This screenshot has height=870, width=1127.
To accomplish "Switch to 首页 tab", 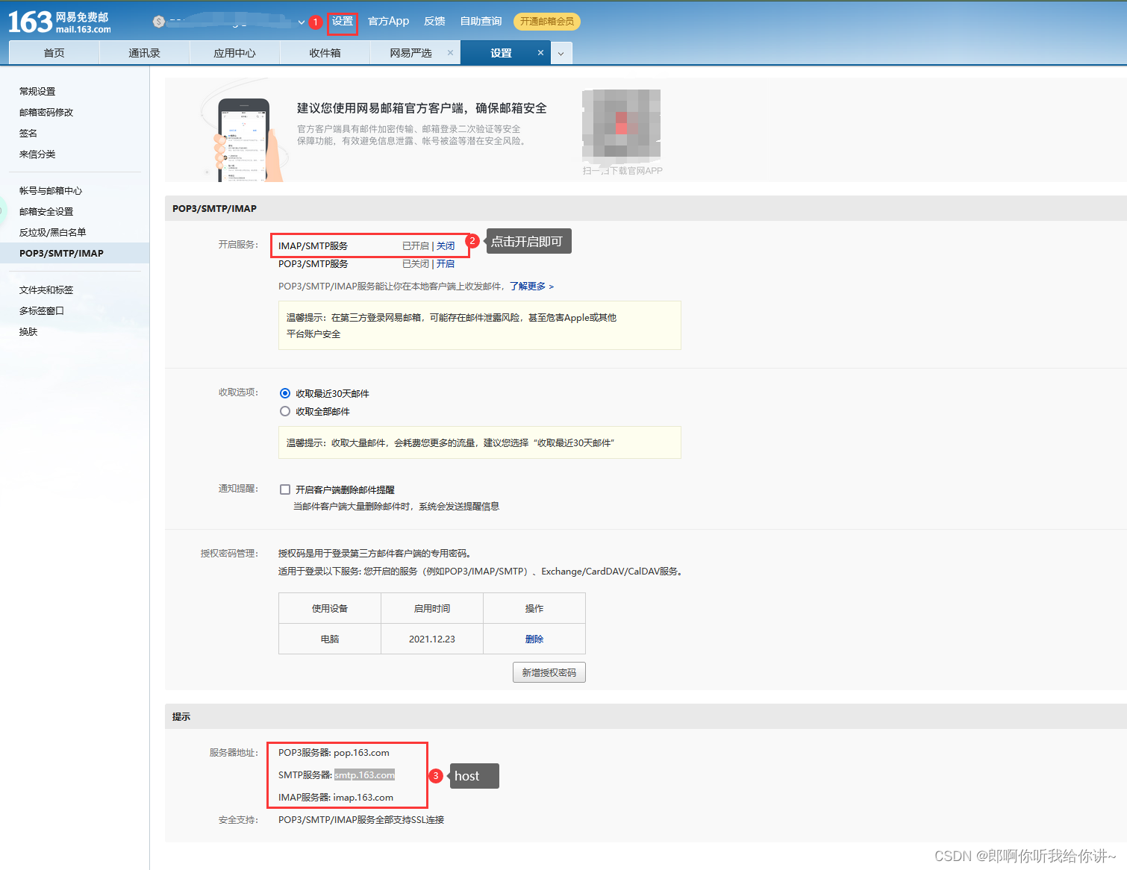I will pos(54,53).
